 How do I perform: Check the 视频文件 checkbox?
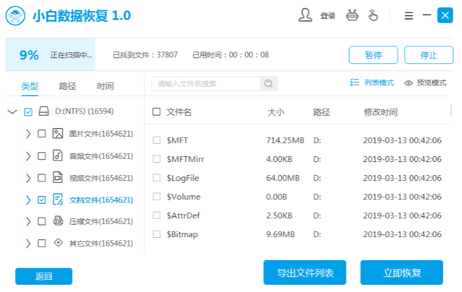[42, 178]
